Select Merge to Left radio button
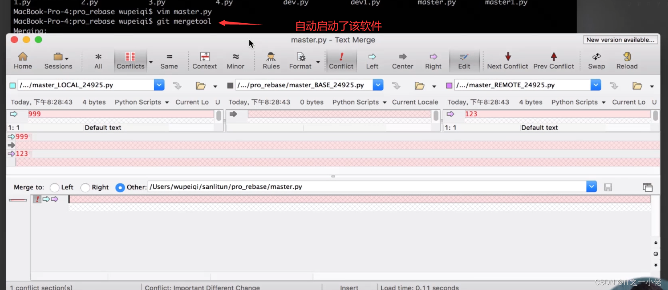 tap(55, 187)
